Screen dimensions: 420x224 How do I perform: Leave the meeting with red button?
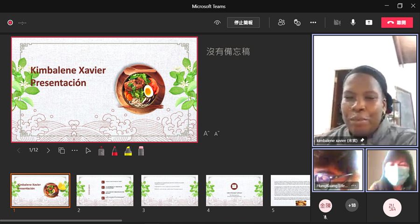tap(397, 22)
